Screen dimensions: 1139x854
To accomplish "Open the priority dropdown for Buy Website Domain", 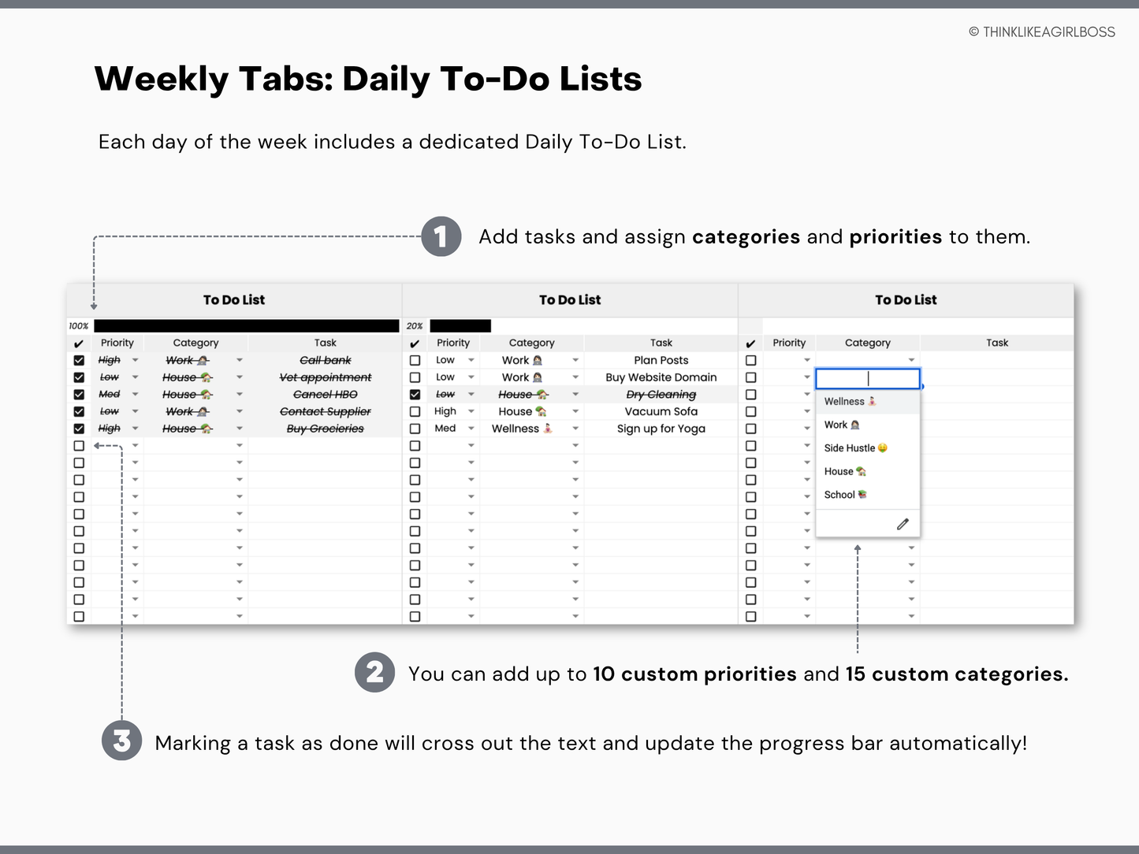I will [x=471, y=377].
